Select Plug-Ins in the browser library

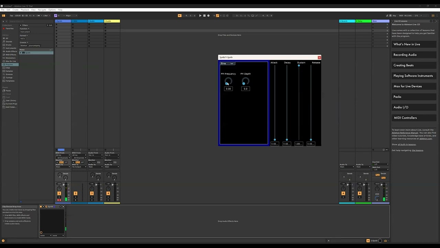tap(9, 64)
